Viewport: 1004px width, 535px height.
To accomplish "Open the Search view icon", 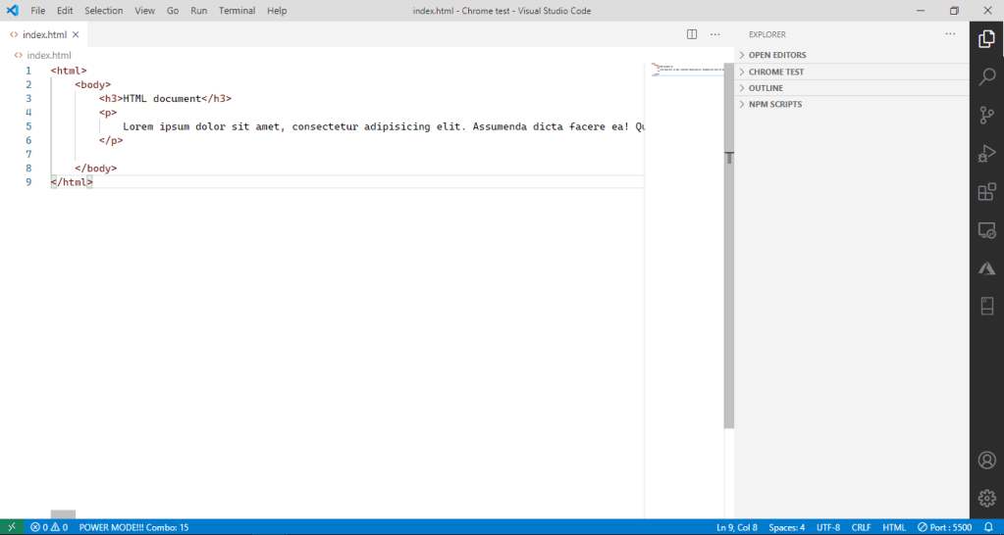I will click(986, 77).
